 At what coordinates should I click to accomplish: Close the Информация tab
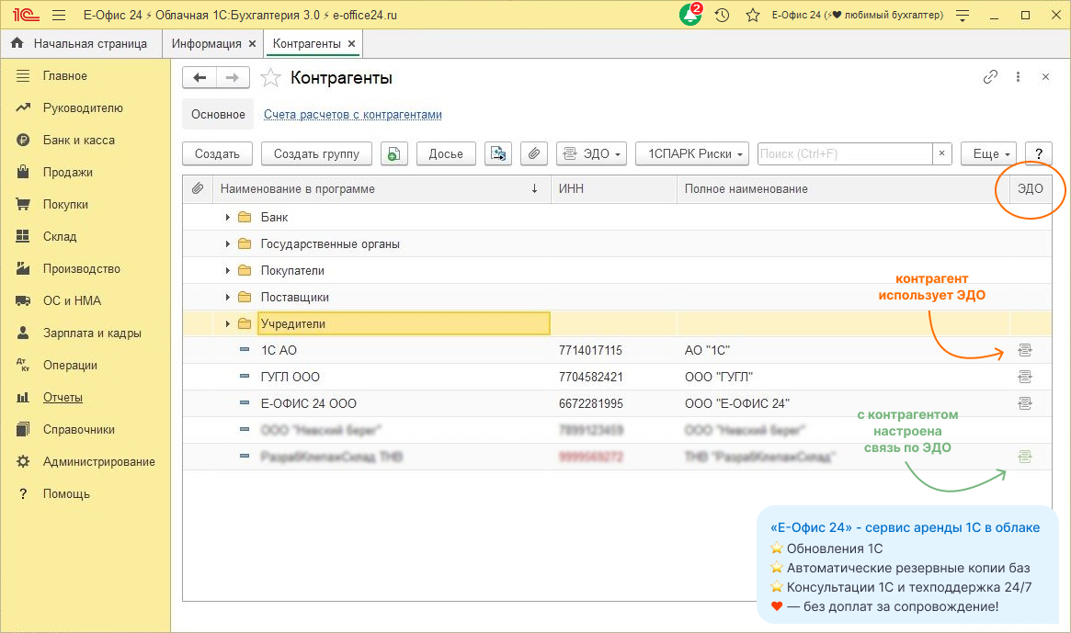tap(252, 44)
